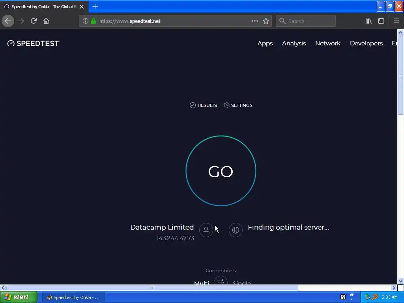This screenshot has height=303, width=404.
Task: Click the vertical scrollbar down arrow
Action: 400,281
